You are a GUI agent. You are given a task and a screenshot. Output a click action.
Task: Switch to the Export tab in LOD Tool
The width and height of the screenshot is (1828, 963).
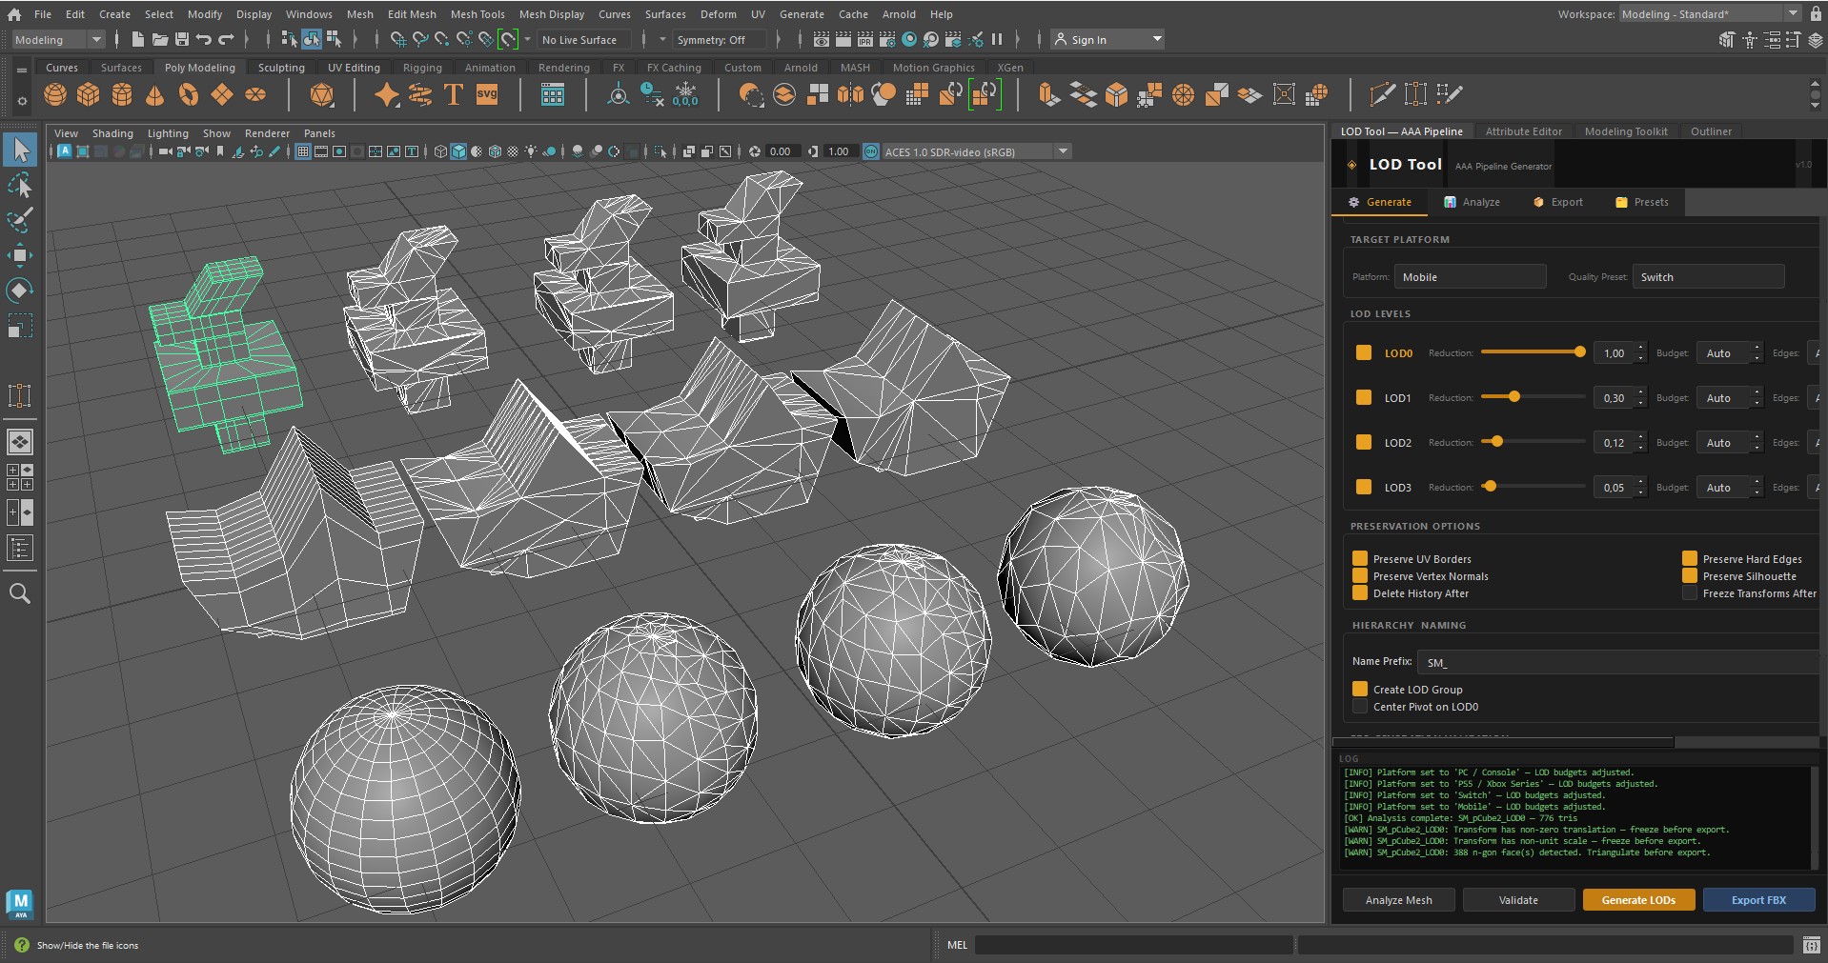pyautogui.click(x=1557, y=202)
